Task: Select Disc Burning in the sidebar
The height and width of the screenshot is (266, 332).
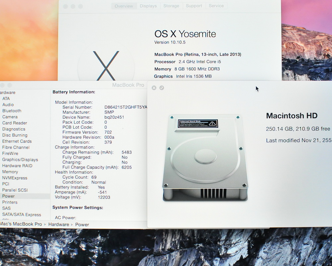Action: coord(15,135)
